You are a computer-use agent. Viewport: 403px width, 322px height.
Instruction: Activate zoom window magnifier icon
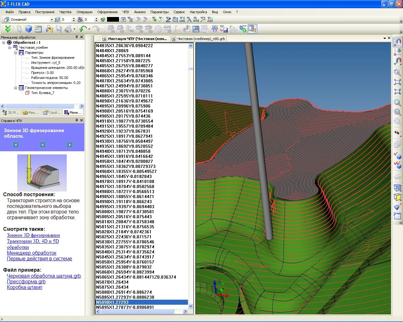[398, 73]
